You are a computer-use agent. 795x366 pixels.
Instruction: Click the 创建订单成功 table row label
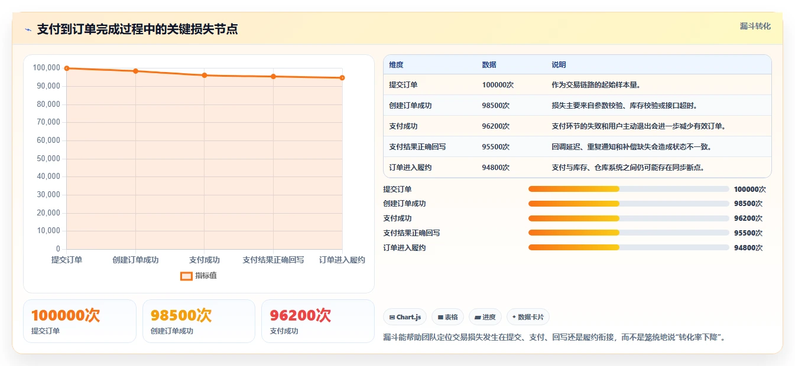pyautogui.click(x=410, y=106)
